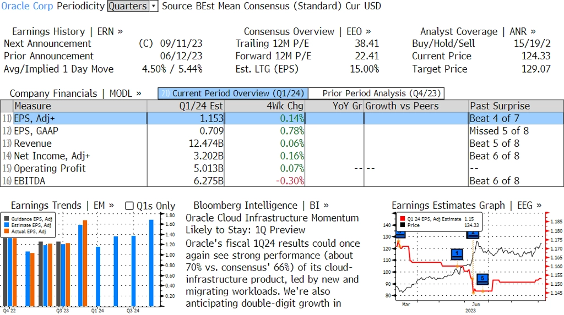564x315 pixels.
Task: Click the Prior Announcement date 06/12/23
Action: 181,56
